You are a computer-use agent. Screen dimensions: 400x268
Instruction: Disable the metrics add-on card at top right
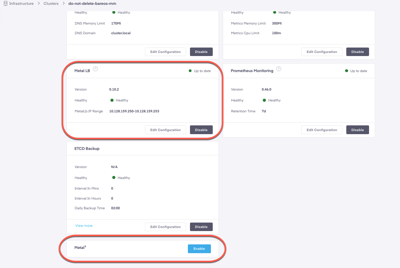[358, 52]
